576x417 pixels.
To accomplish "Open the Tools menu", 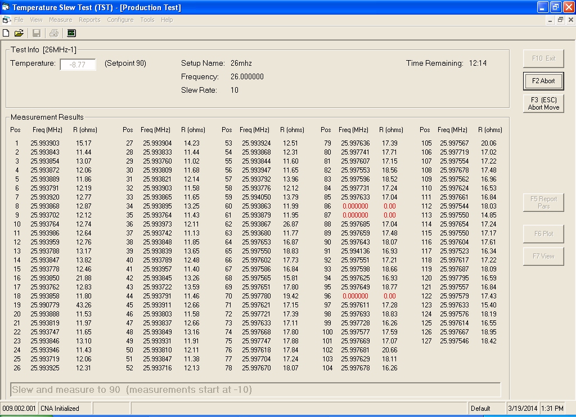I will (147, 20).
